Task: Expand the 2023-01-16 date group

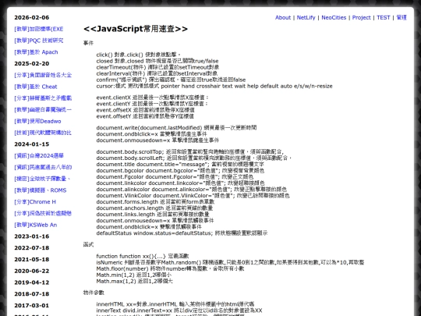Action: click(x=32, y=236)
